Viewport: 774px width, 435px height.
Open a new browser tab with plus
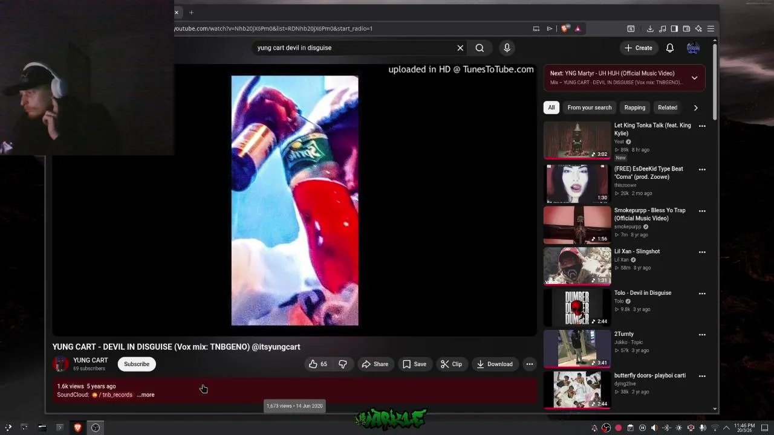(191, 12)
